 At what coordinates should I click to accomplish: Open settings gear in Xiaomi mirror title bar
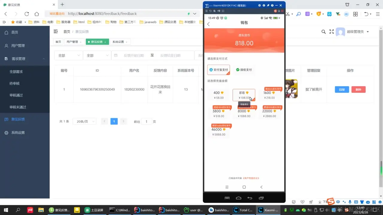point(260,6)
